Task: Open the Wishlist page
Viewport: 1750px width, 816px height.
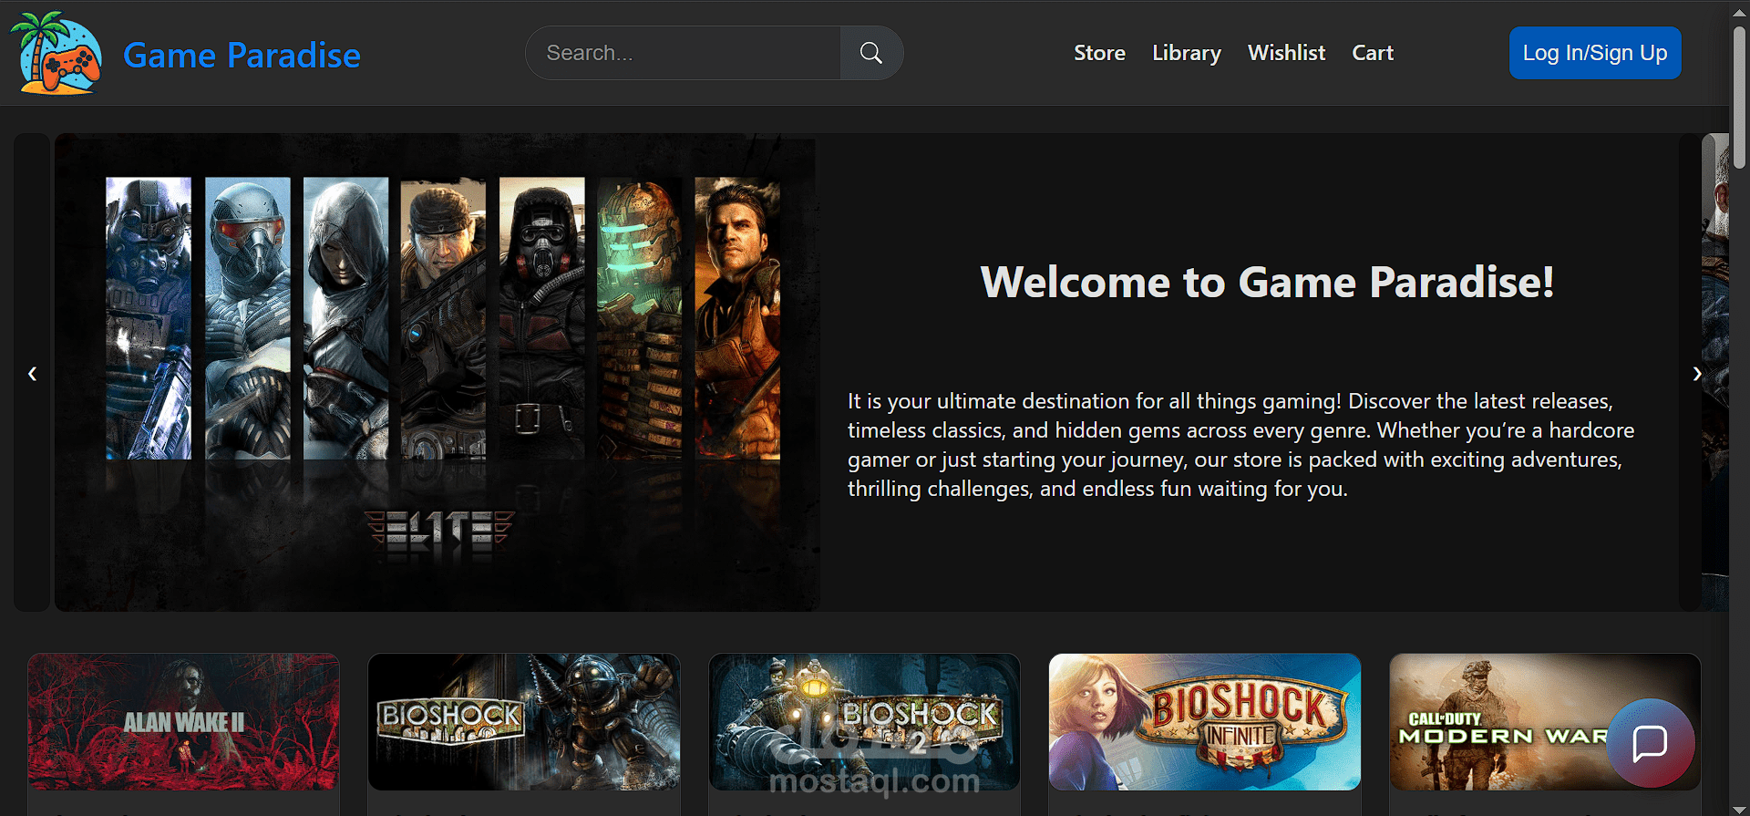Action: [1286, 53]
